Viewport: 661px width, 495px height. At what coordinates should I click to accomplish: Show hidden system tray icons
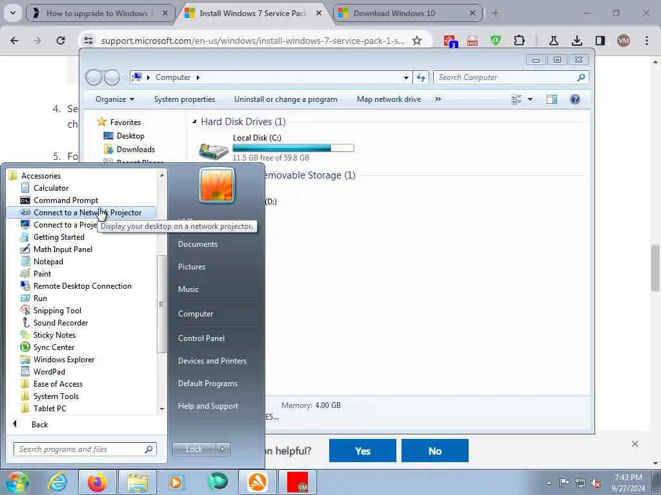click(549, 483)
